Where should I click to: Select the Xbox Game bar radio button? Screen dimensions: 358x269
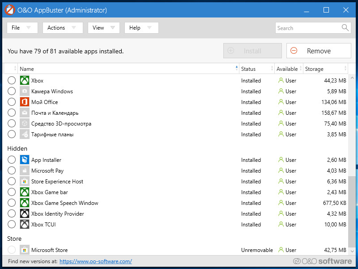click(x=12, y=192)
